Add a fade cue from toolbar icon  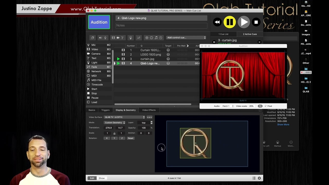coord(139,38)
